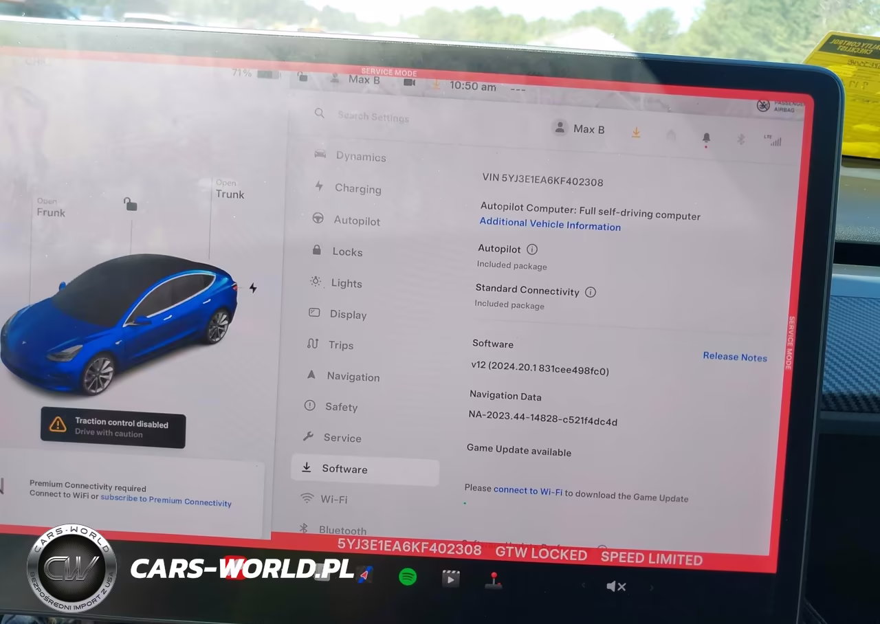Tap Traction control disabled warning
Viewport: 880px width, 624px height.
[x=113, y=427]
